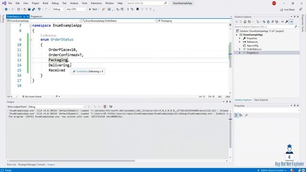
Task: Click Show All Files icon in Solution Explorer
Action: pos(277,21)
